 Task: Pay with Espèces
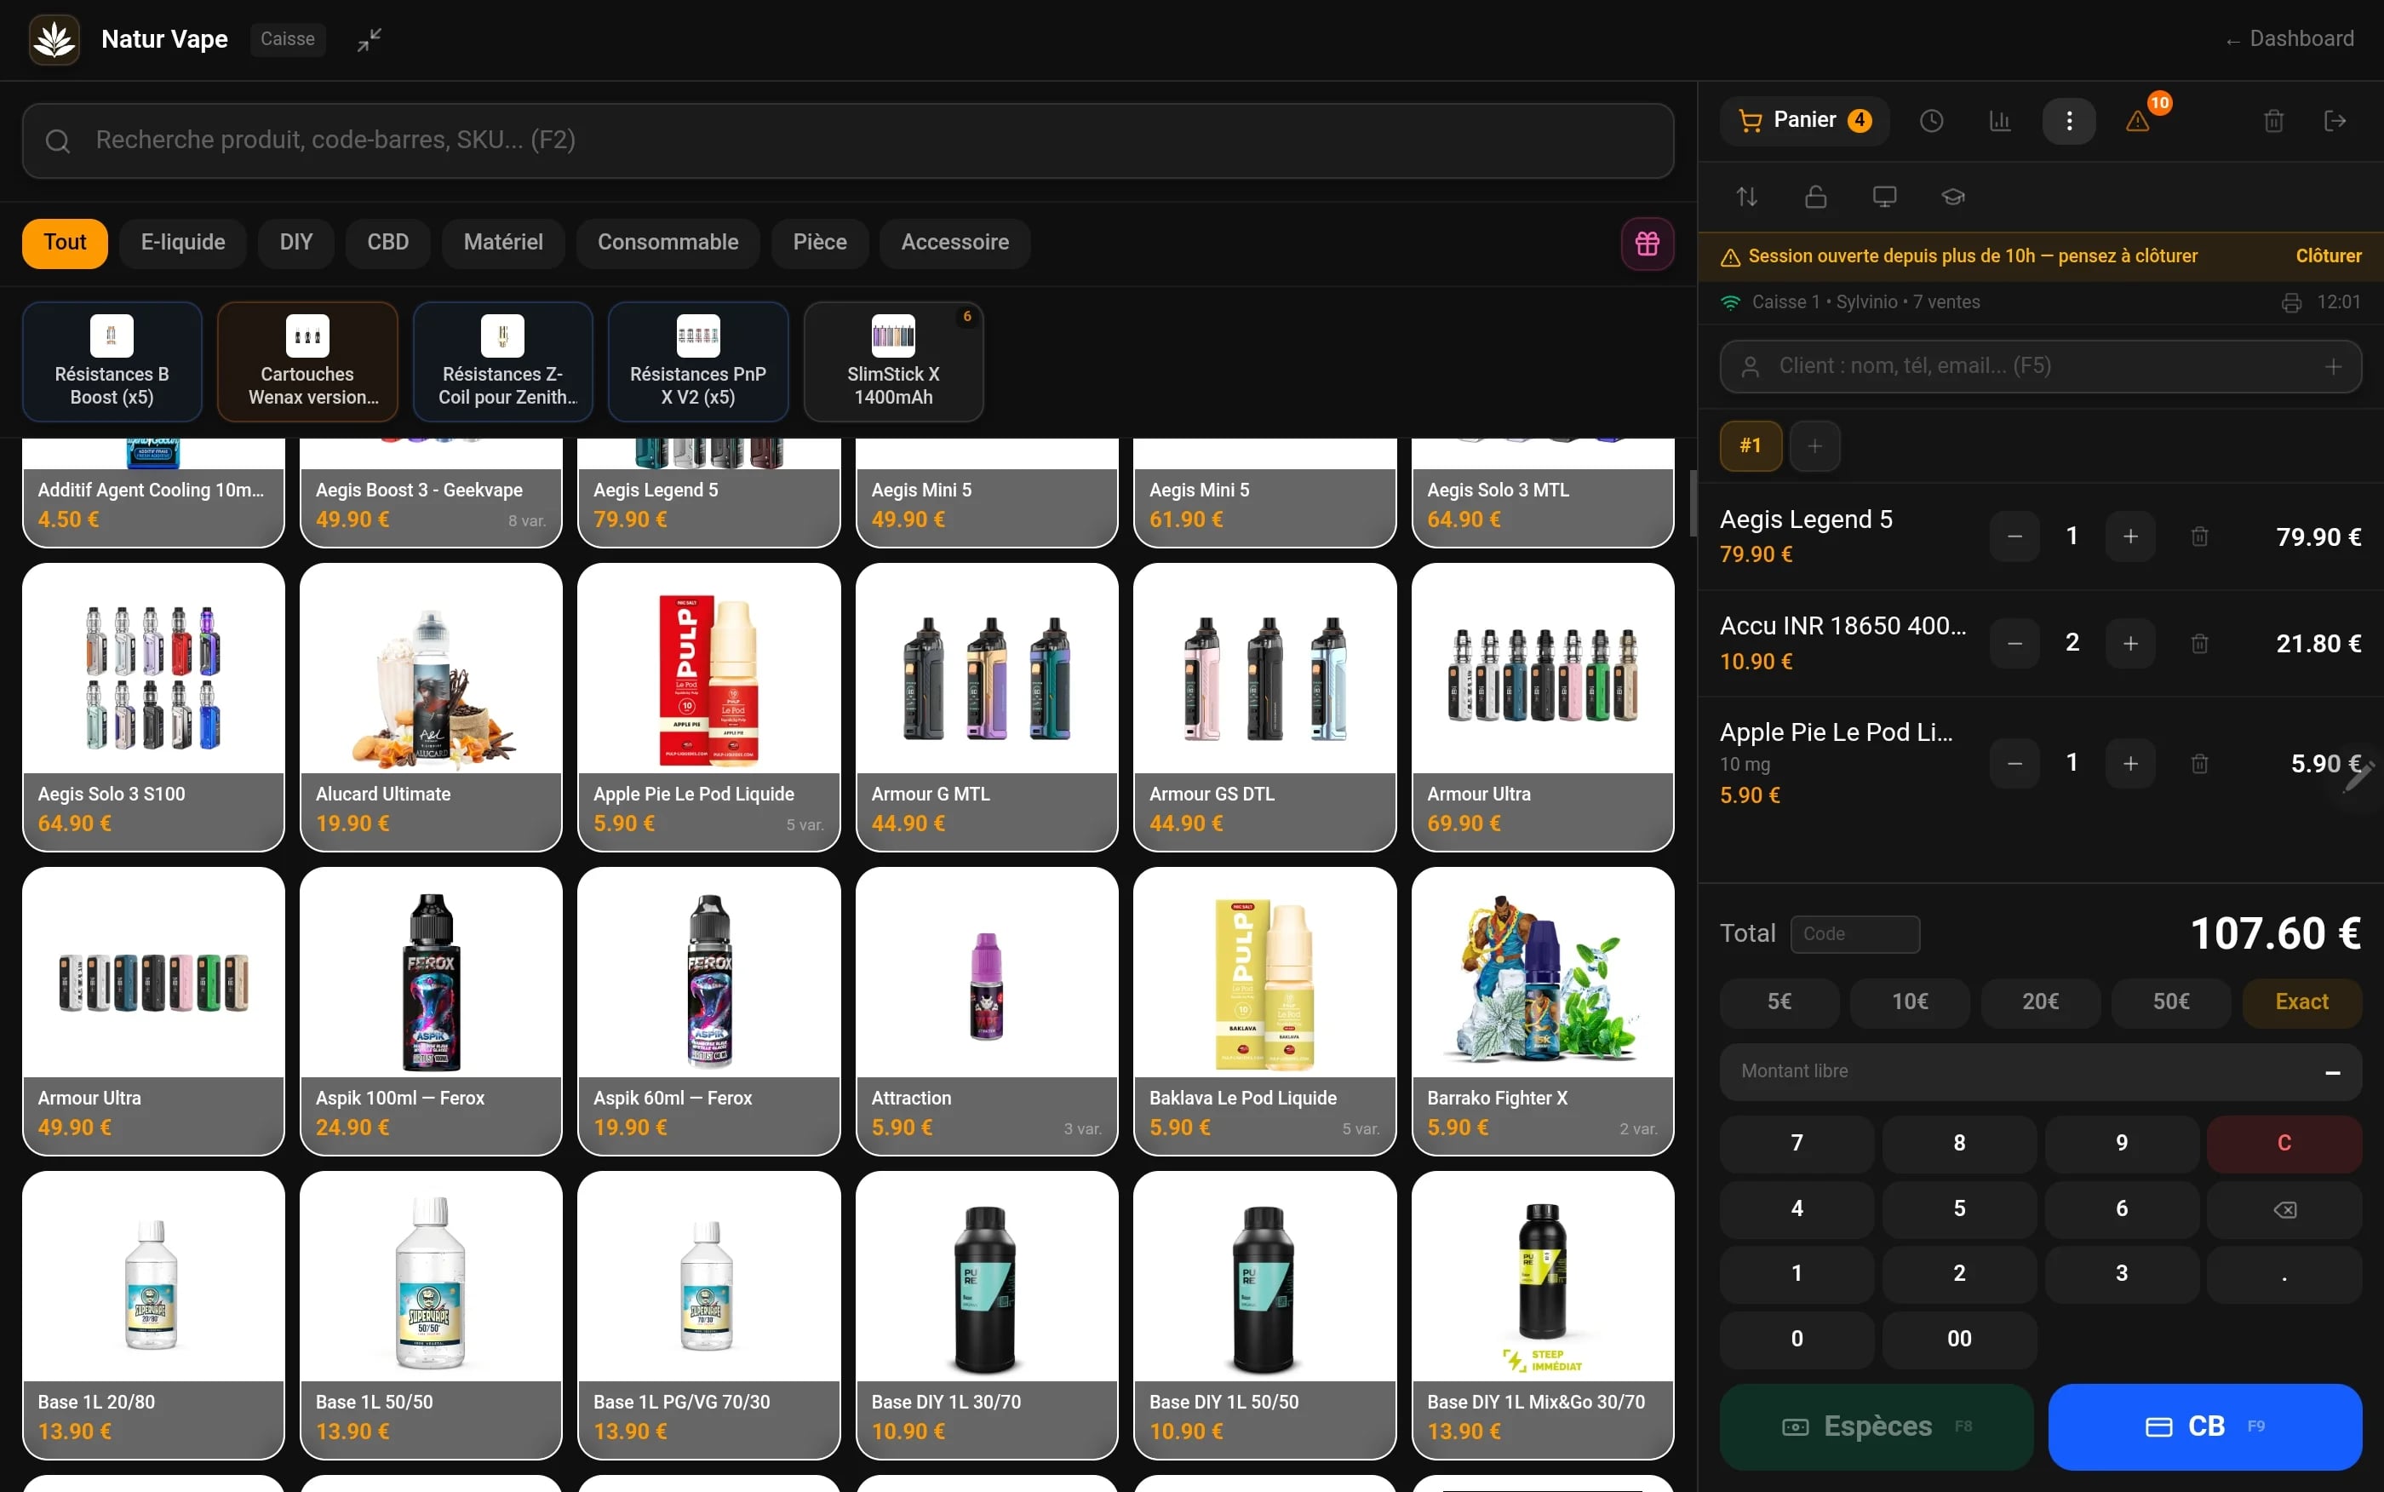(1876, 1426)
